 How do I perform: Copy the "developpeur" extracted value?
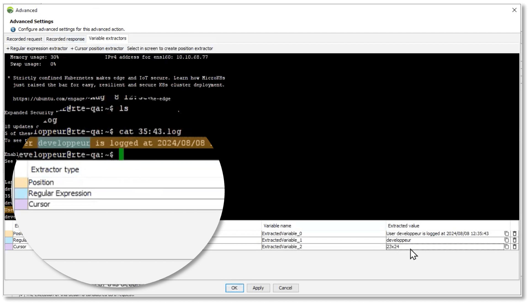pos(507,240)
